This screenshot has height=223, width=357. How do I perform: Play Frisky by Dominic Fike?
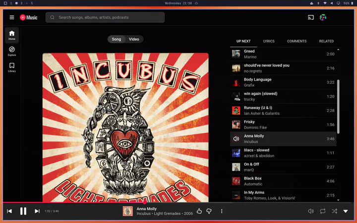(283, 125)
